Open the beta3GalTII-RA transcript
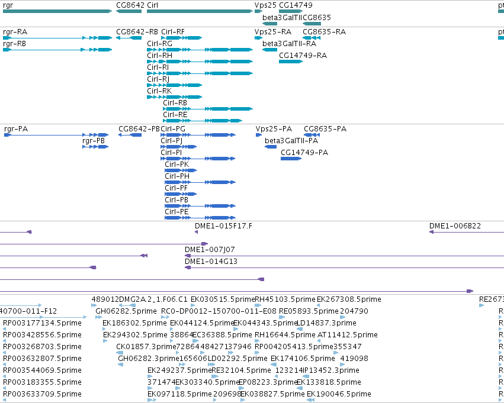 [269, 50]
